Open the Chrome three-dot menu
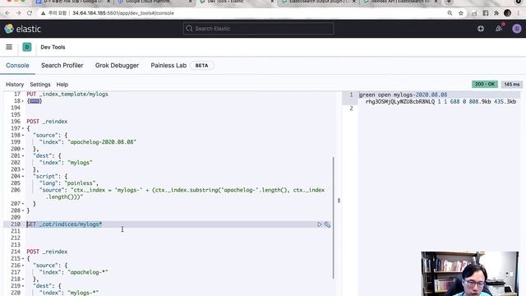This screenshot has width=526, height=296. tap(519, 13)
